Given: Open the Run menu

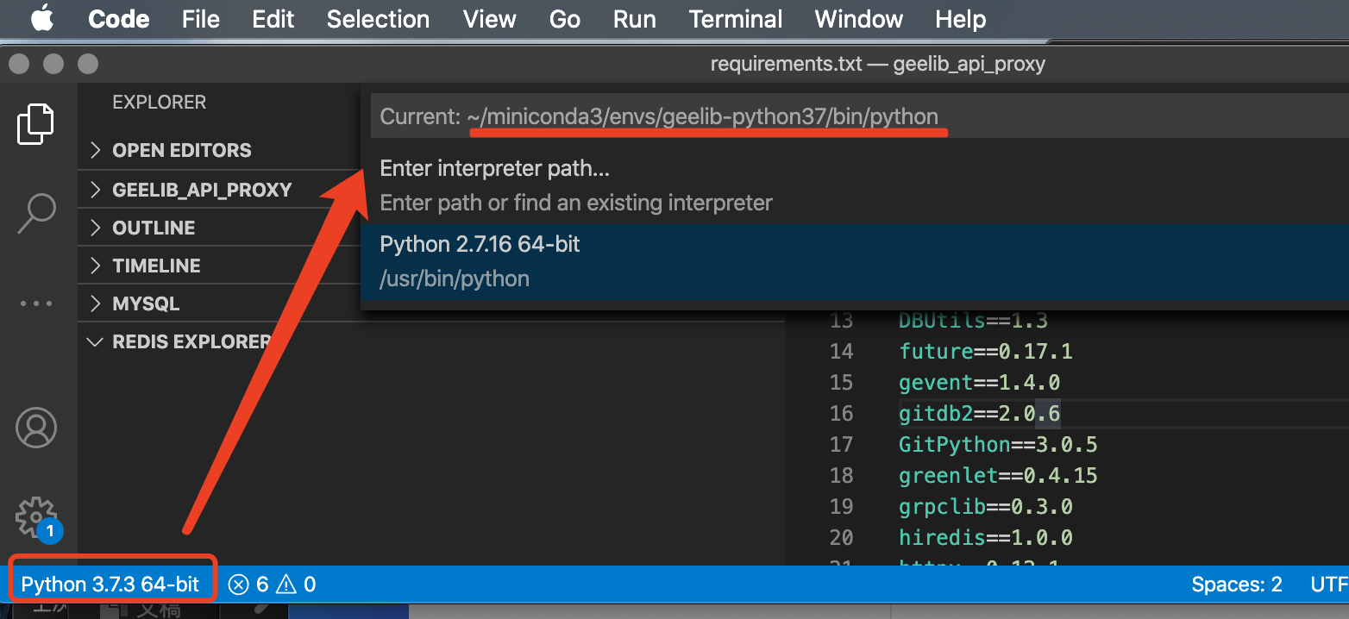Looking at the screenshot, I should [x=635, y=19].
